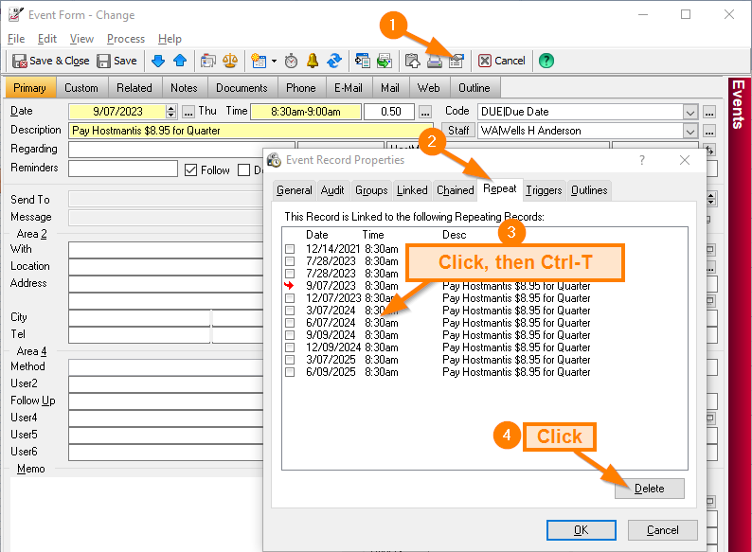Open the Triggers tab in Event Record Properties
Viewport: 752px width, 552px height.
click(544, 190)
